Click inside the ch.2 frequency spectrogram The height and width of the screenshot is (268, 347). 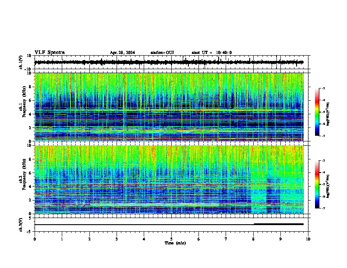pos(169,180)
